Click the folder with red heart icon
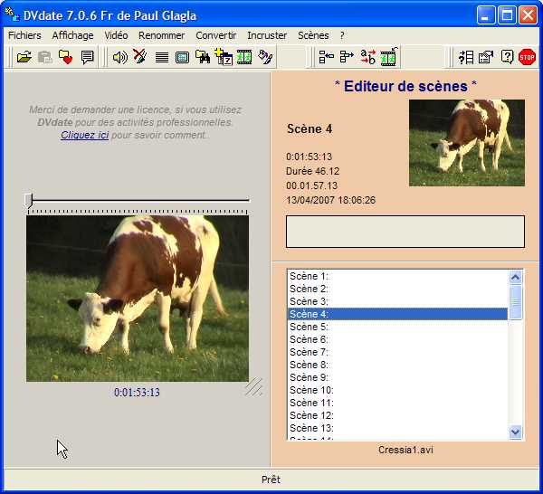Image resolution: width=543 pixels, height=494 pixels. pyautogui.click(x=65, y=57)
